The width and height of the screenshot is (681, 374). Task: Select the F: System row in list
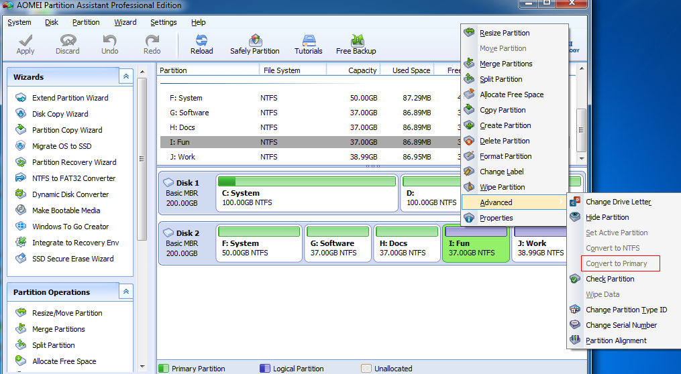tap(310, 98)
